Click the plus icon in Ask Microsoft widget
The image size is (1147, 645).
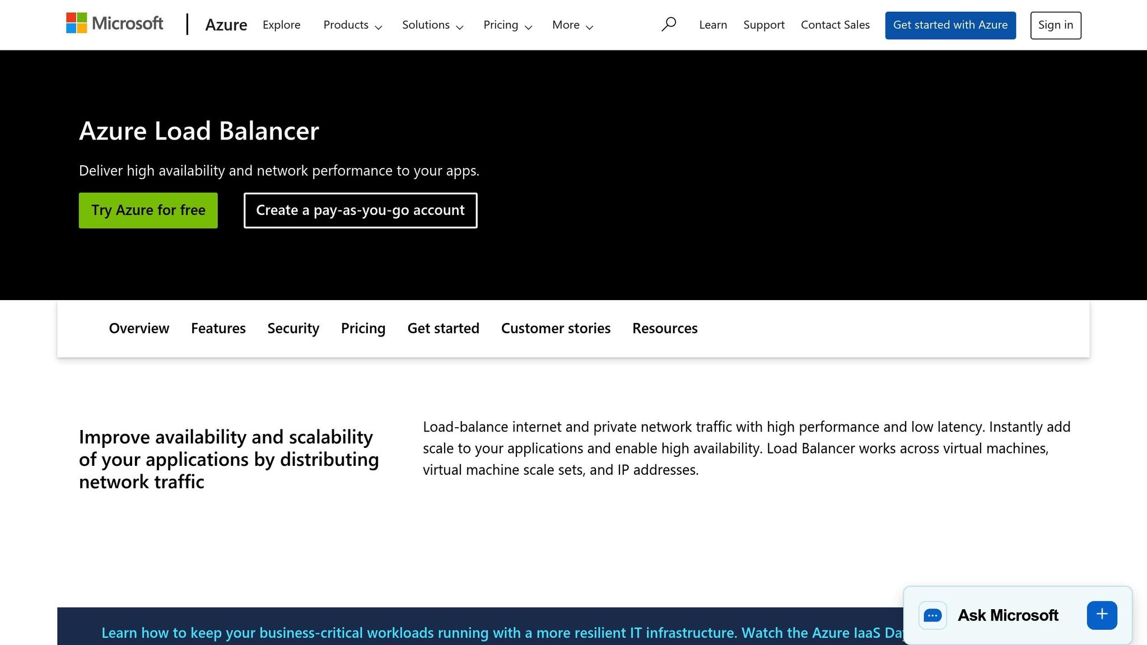click(1101, 615)
